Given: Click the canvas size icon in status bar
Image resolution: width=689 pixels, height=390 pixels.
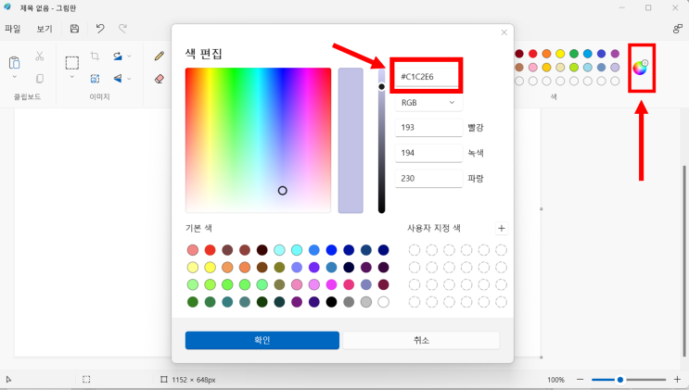Looking at the screenshot, I should 164,380.
